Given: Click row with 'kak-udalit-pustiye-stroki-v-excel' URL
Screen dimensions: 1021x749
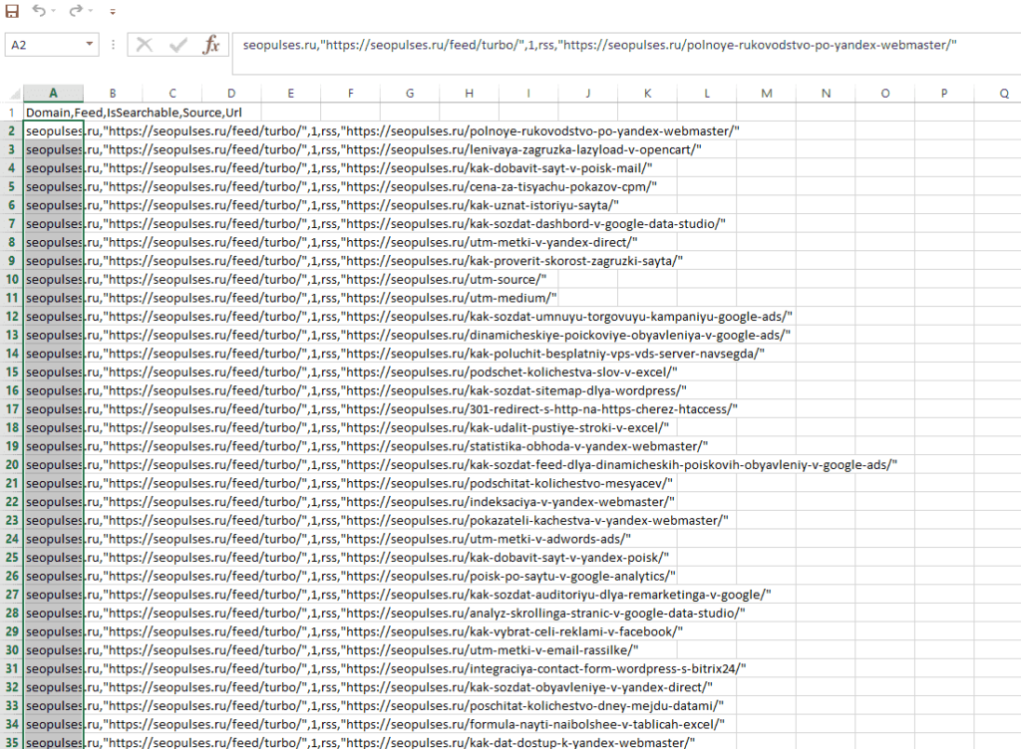Looking at the screenshot, I should pyautogui.click(x=347, y=428).
